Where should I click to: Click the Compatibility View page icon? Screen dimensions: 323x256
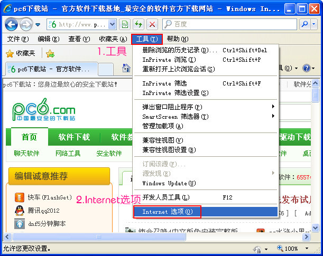125,24
